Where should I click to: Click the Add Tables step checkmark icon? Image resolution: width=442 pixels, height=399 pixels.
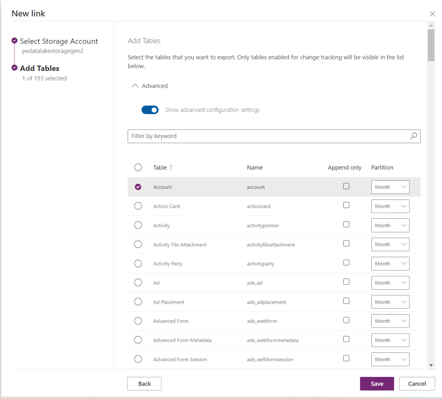click(x=14, y=68)
